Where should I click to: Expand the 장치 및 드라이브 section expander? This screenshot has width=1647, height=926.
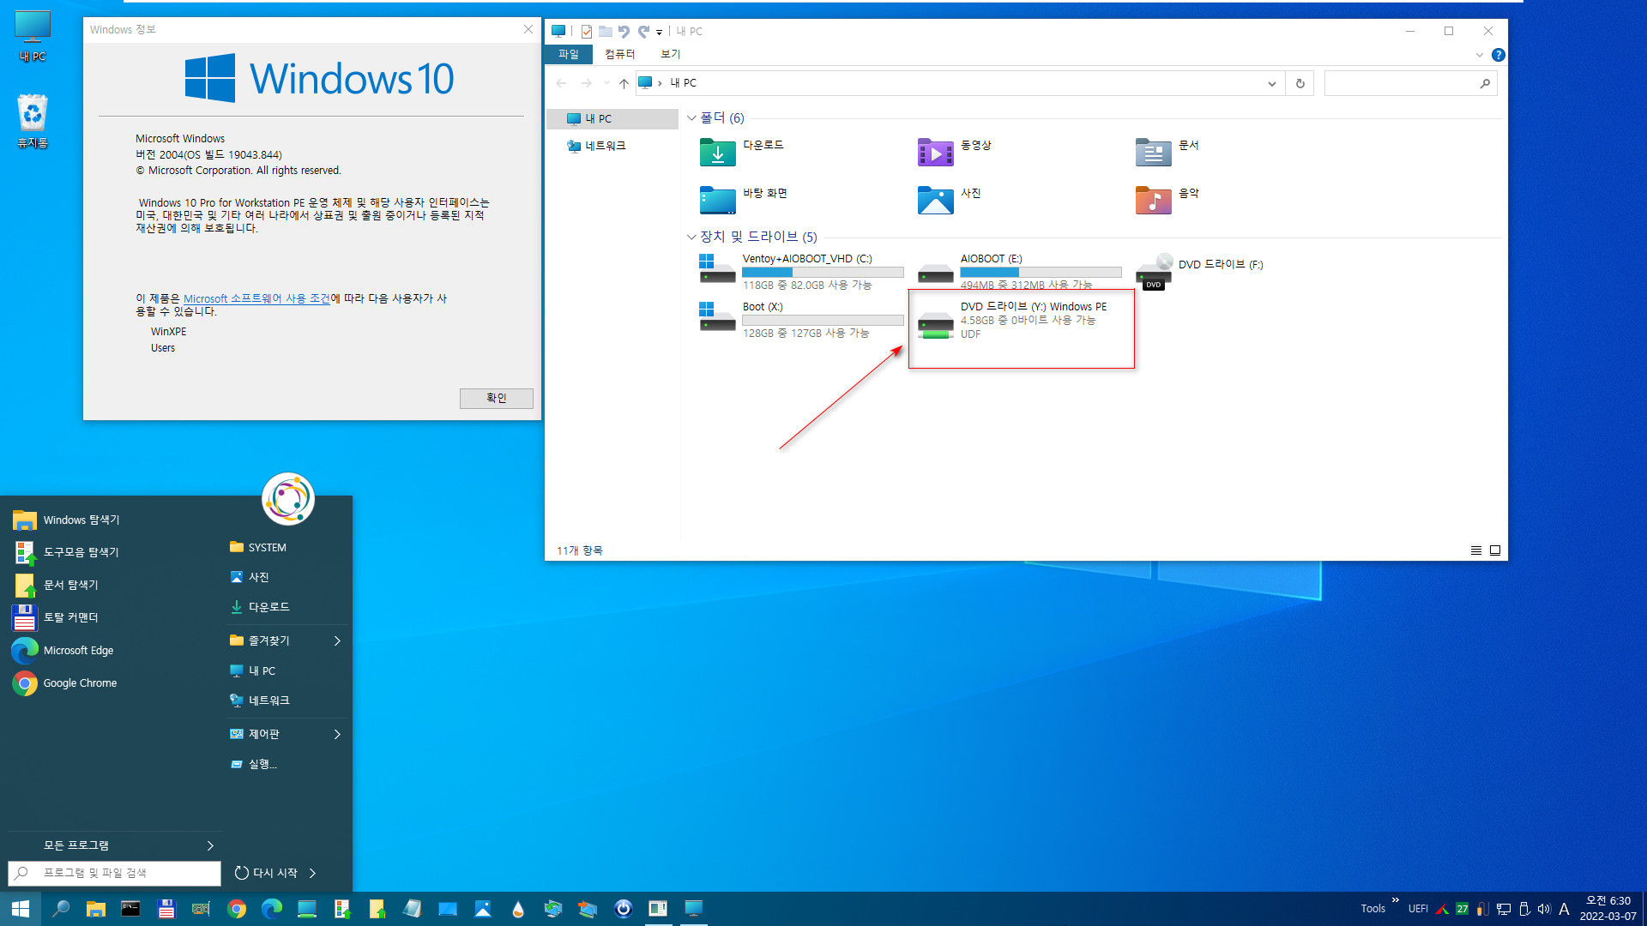pyautogui.click(x=692, y=237)
